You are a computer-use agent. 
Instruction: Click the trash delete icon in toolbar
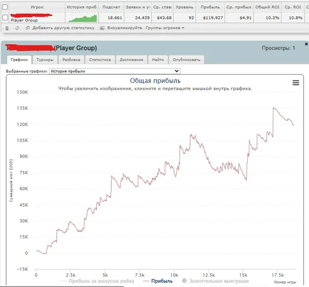(7, 28)
